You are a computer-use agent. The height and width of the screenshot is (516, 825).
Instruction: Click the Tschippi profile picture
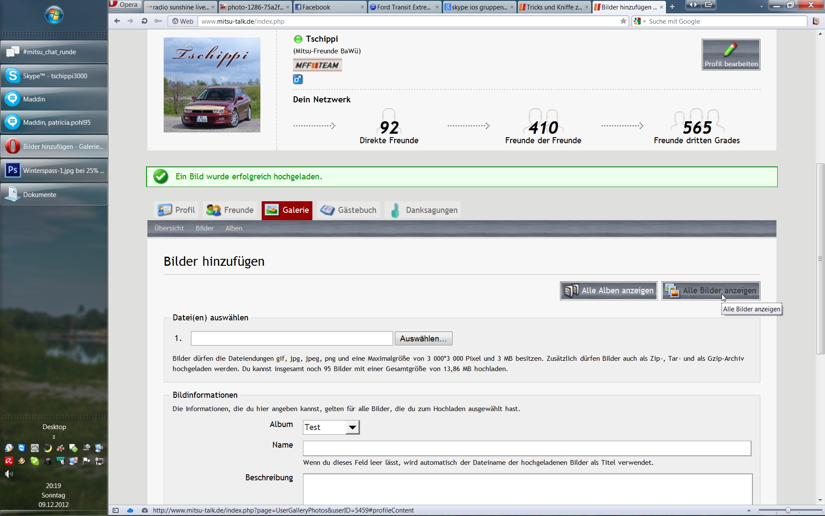point(212,85)
